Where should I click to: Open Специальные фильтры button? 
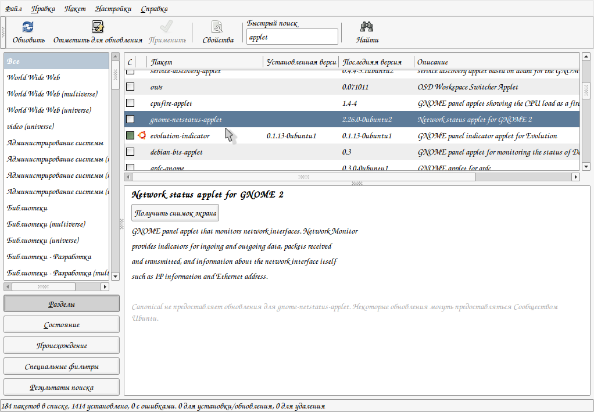[x=62, y=367]
